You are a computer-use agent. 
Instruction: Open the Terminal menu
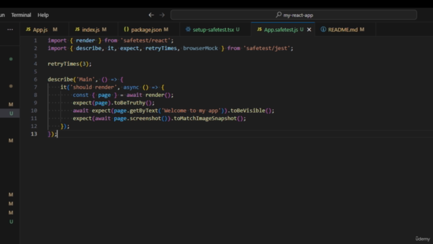21,15
